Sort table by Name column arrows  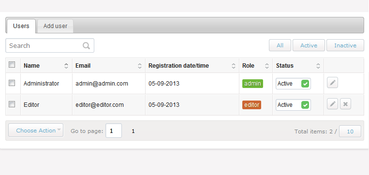[66, 66]
